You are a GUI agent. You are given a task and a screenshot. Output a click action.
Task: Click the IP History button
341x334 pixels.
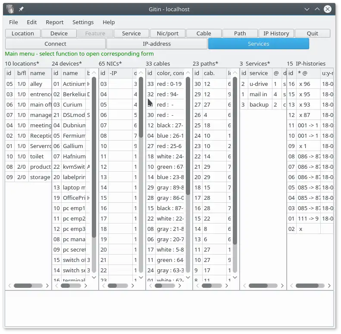coord(276,33)
